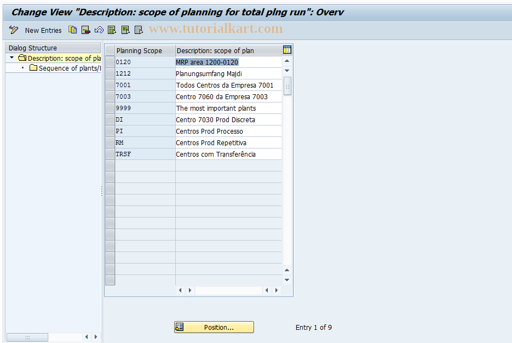Click the Delete entry toolbar icon

(x=85, y=30)
